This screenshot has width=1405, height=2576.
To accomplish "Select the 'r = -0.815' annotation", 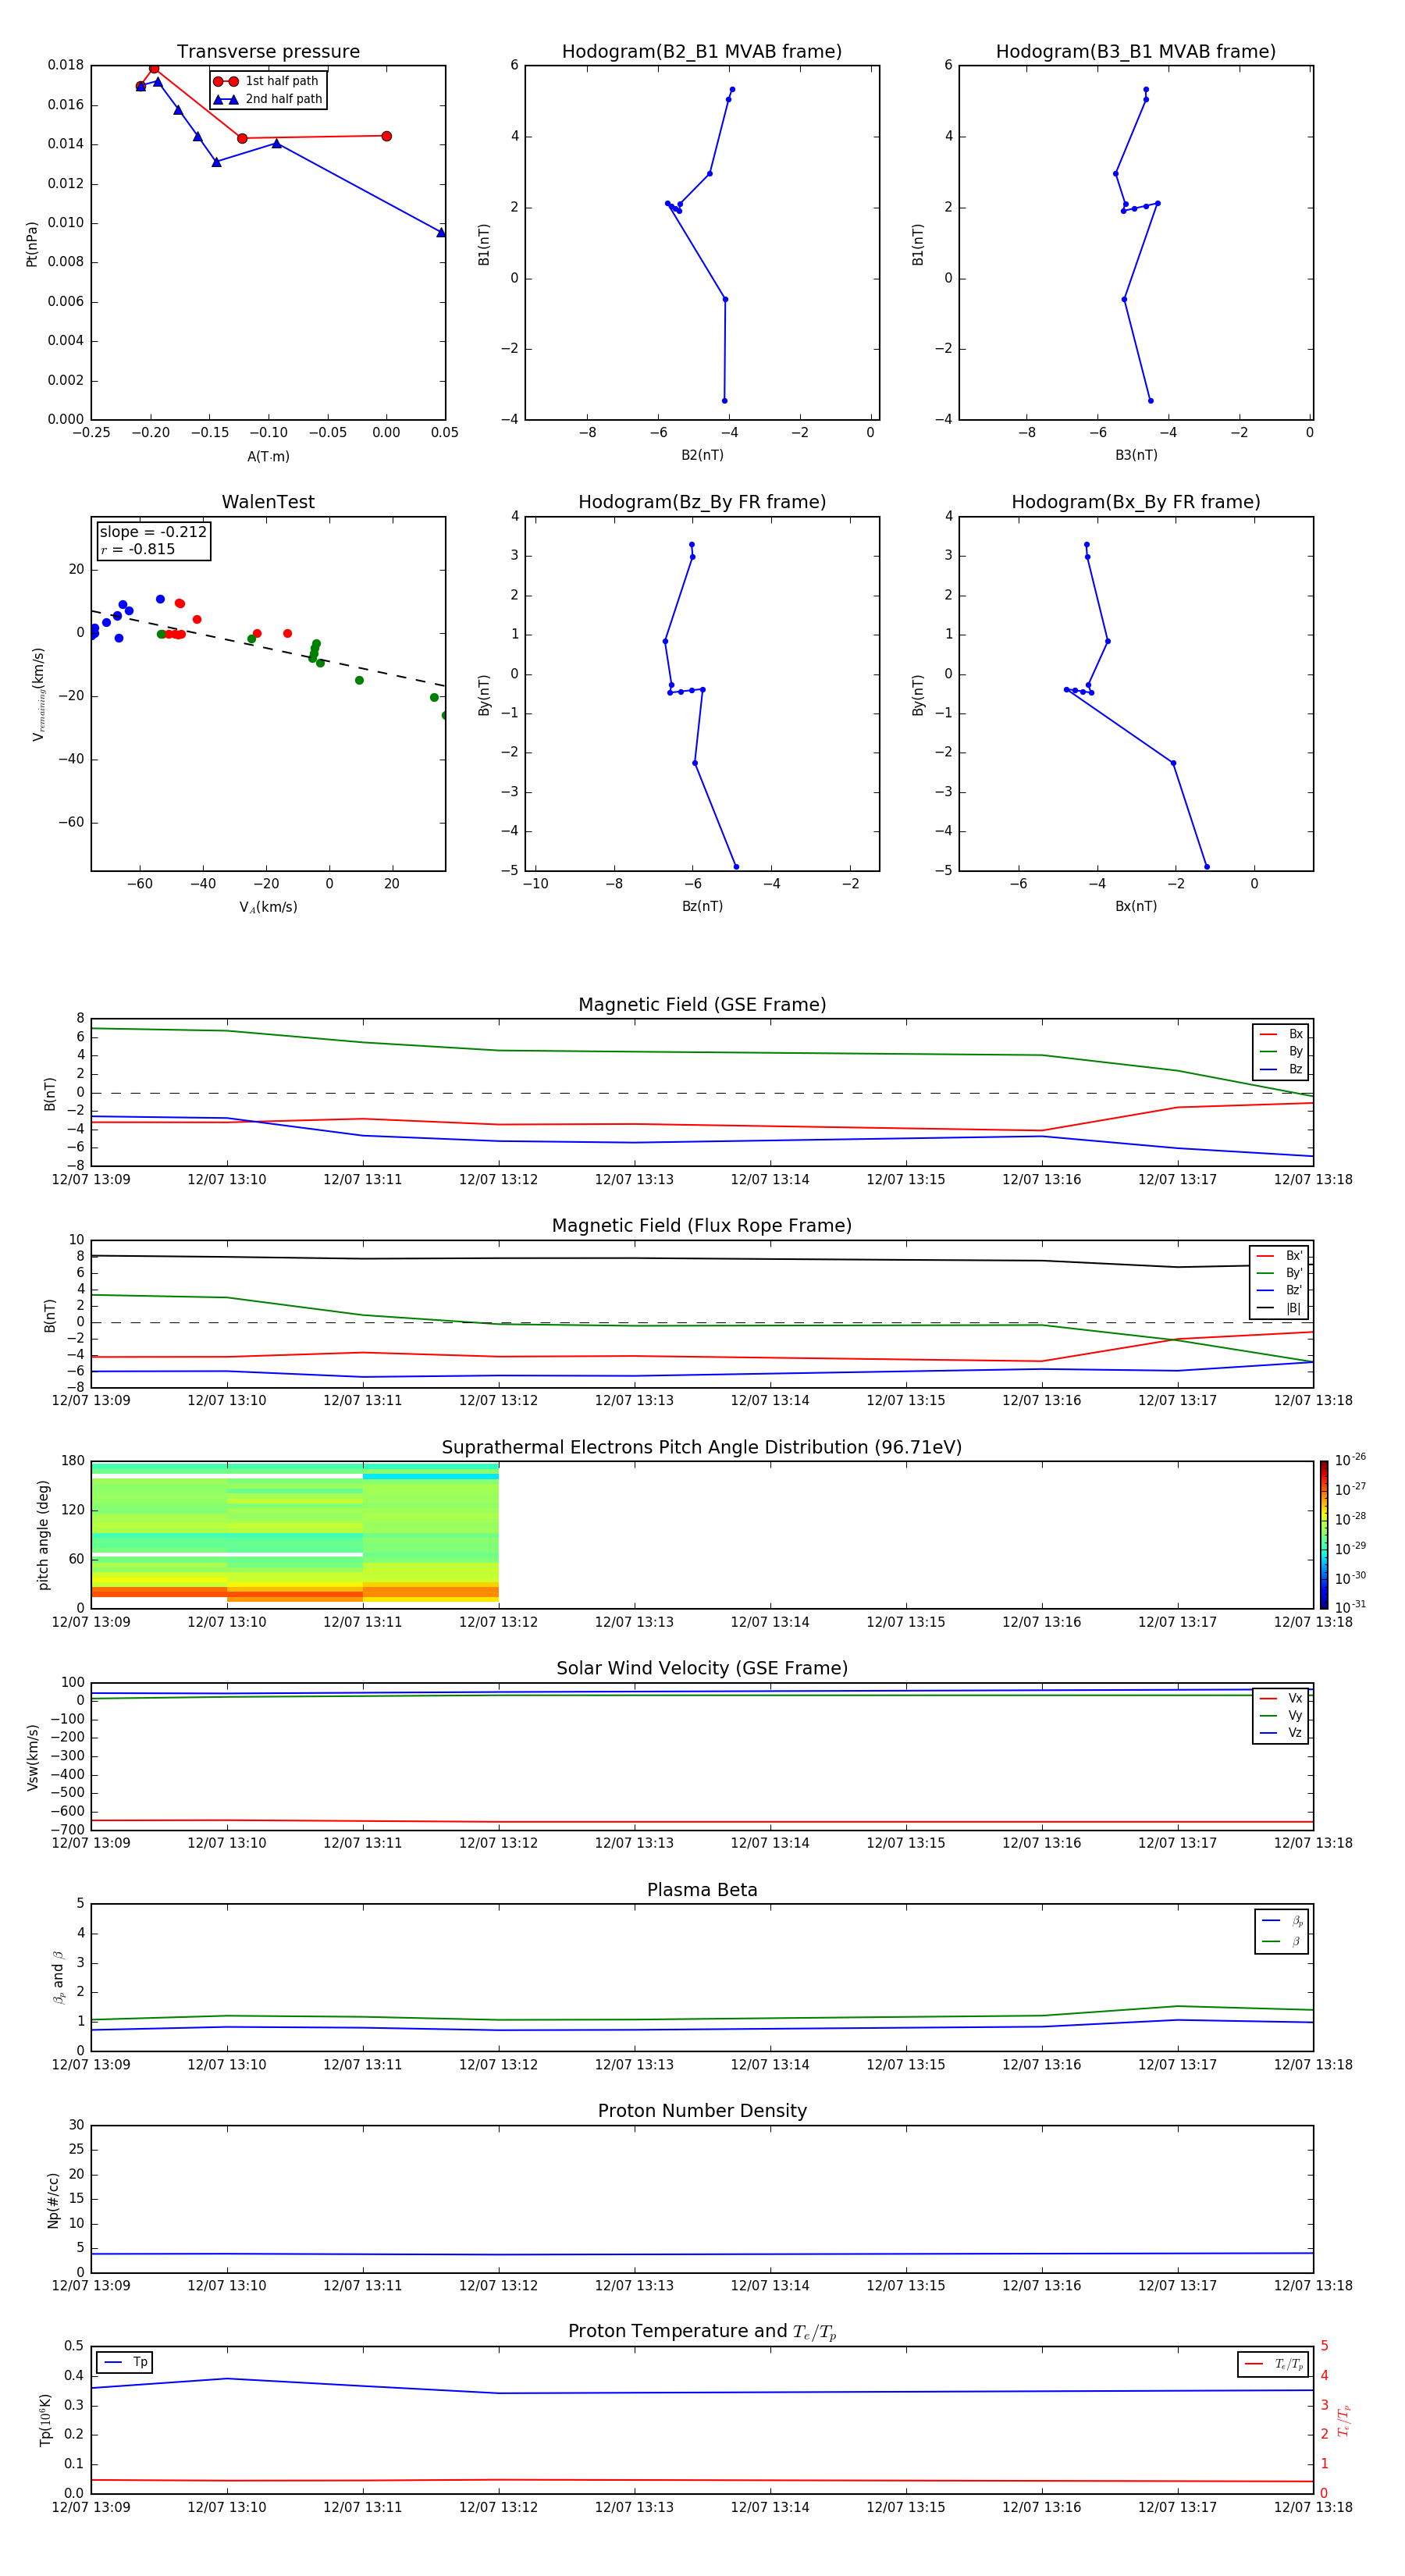I will [138, 549].
